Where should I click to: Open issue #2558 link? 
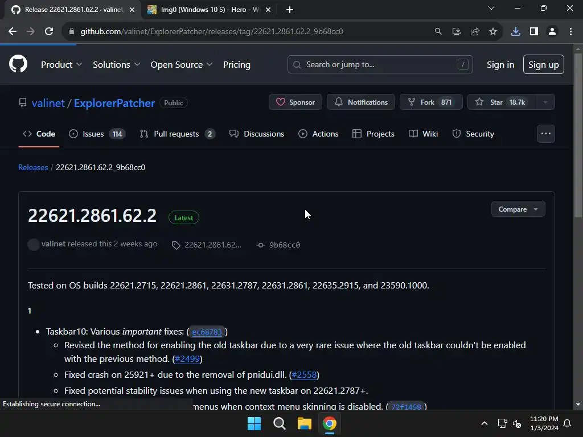click(x=304, y=375)
